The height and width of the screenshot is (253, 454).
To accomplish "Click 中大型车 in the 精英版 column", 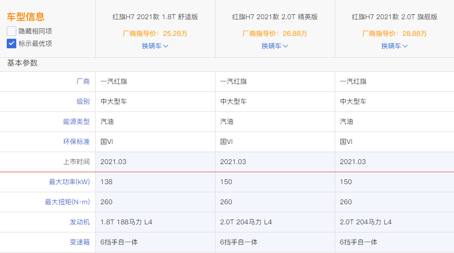I will tap(233, 101).
